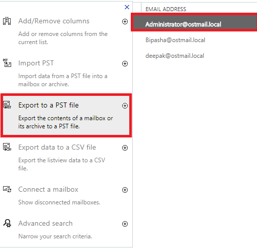Viewport: 257px width, 248px height.
Task: Click the Import PST icon
Action: pos(7,63)
